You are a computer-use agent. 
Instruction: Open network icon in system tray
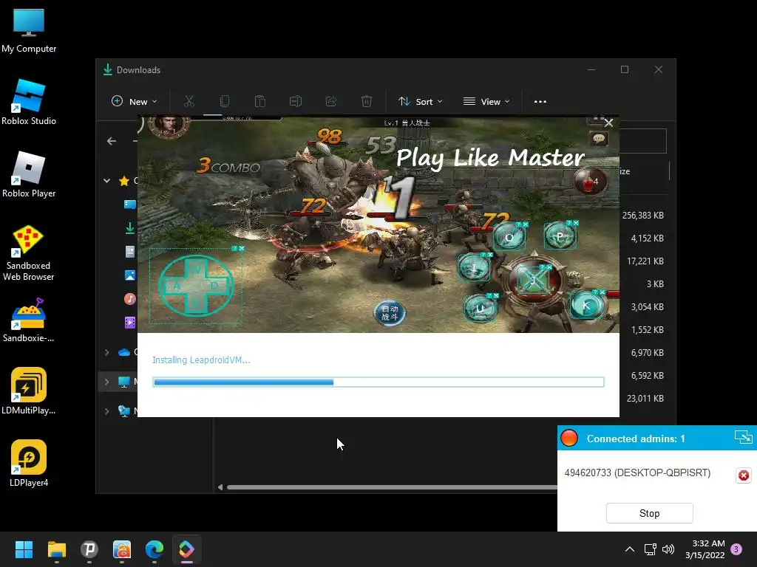click(x=650, y=549)
